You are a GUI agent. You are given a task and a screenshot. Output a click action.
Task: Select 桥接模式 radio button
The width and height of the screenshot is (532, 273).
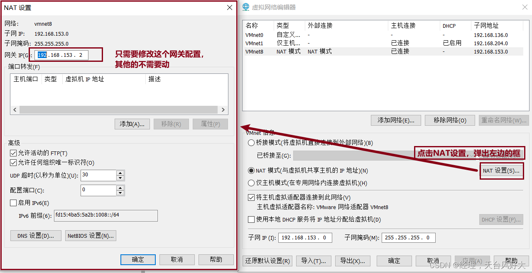(x=251, y=143)
